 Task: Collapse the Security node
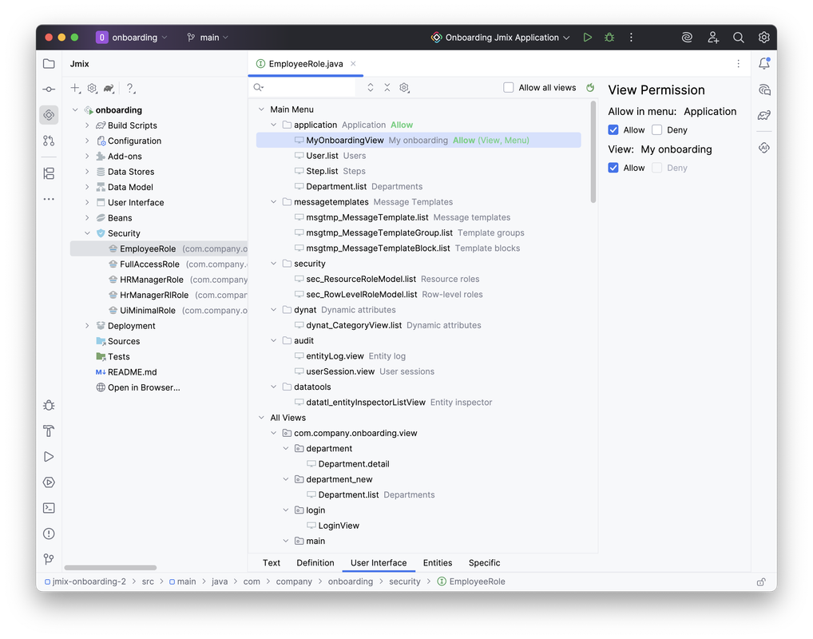(87, 233)
